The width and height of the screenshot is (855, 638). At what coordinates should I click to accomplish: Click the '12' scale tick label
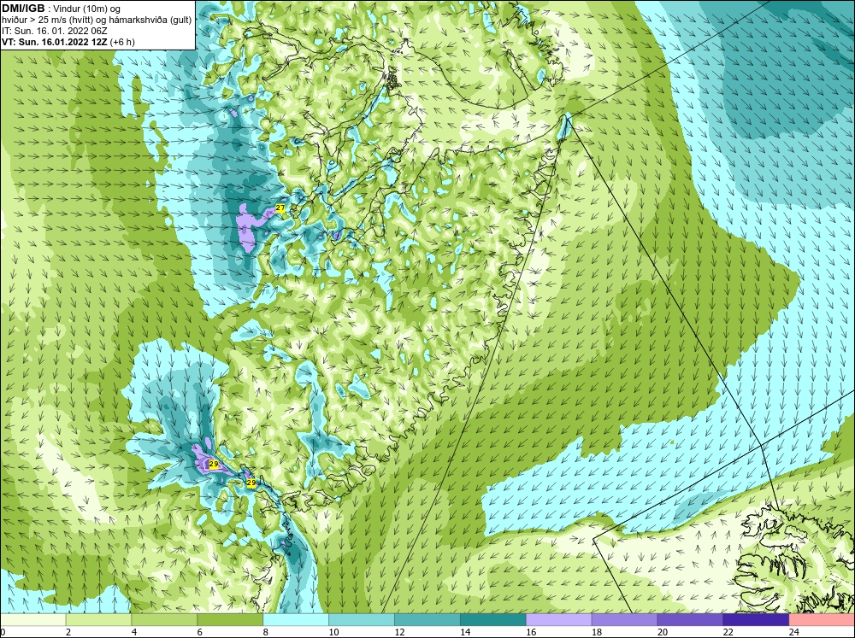point(399,632)
